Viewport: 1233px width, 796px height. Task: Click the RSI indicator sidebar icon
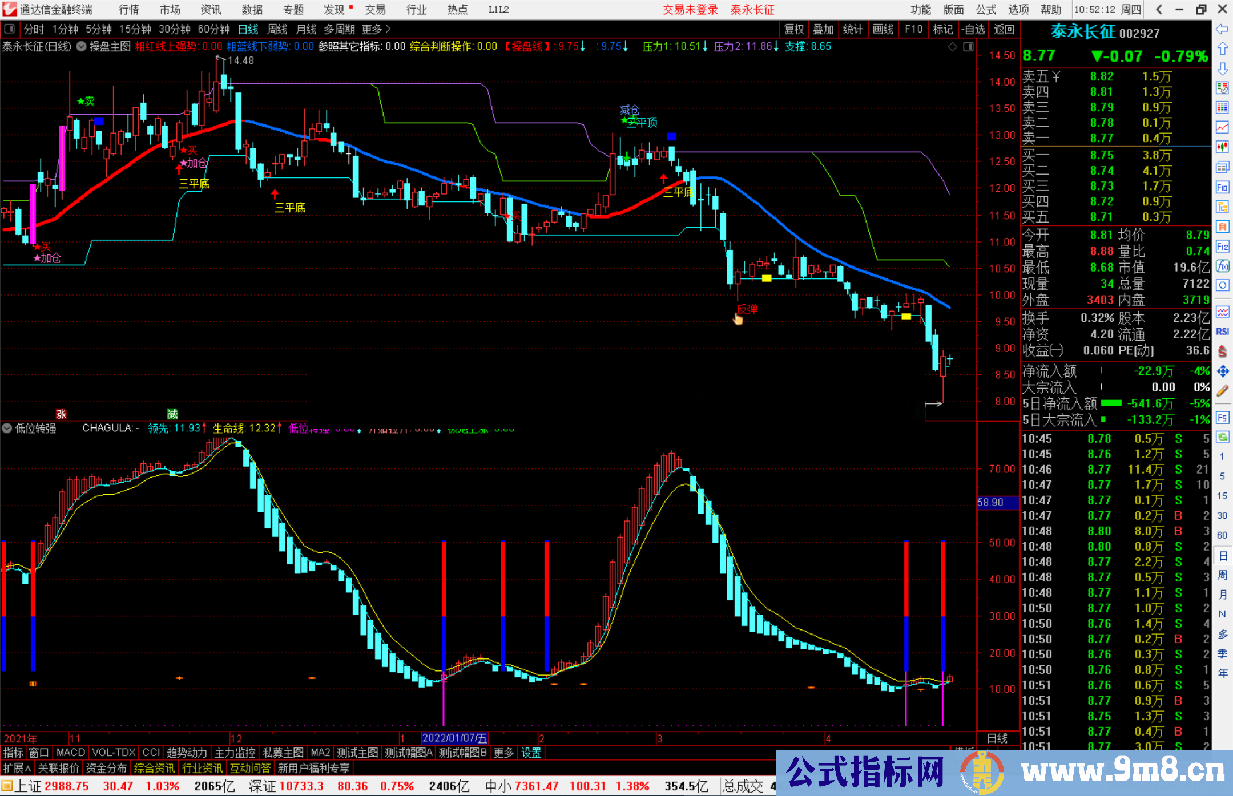(x=1222, y=332)
